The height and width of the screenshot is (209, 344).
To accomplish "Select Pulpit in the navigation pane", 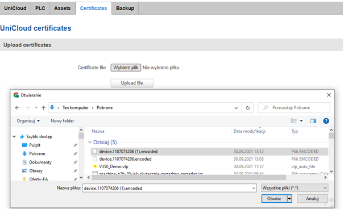I will click(x=35, y=145).
